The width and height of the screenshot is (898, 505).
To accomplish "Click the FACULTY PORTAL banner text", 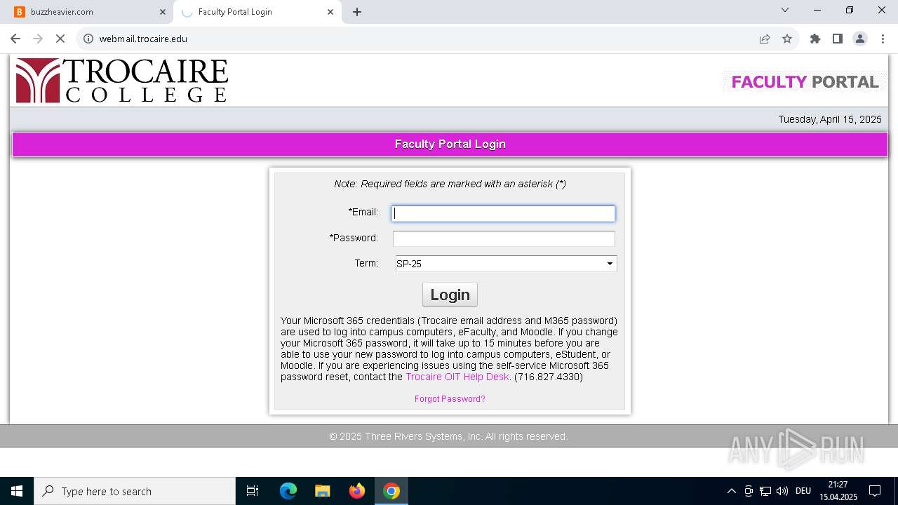I will [x=805, y=82].
